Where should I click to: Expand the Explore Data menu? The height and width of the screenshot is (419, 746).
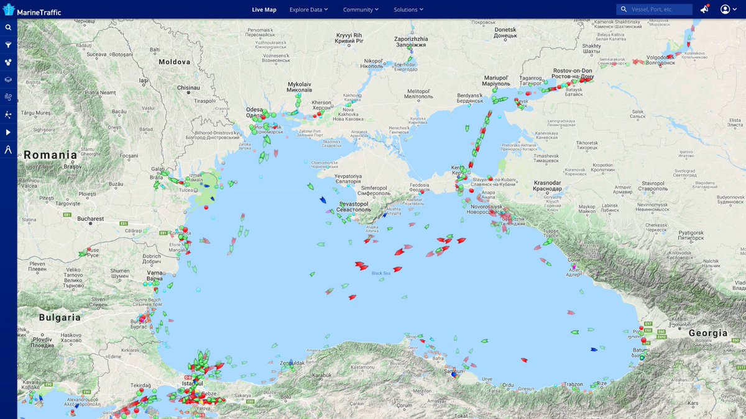(308, 9)
